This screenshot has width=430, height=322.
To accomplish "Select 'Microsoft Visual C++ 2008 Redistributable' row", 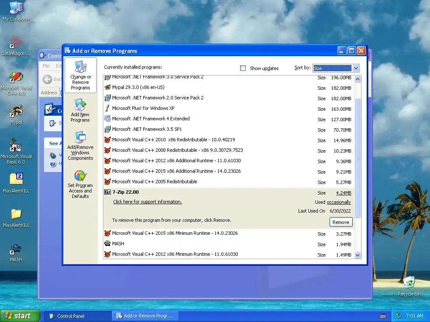I will [x=228, y=151].
